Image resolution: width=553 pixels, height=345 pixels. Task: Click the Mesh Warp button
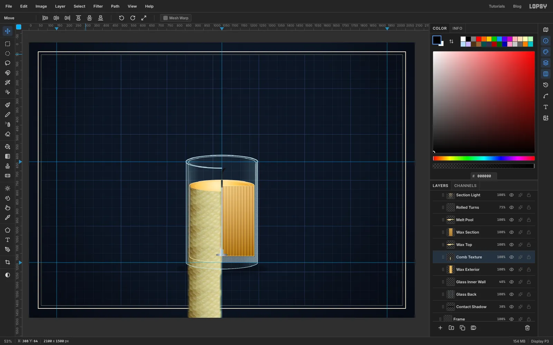pos(176,18)
